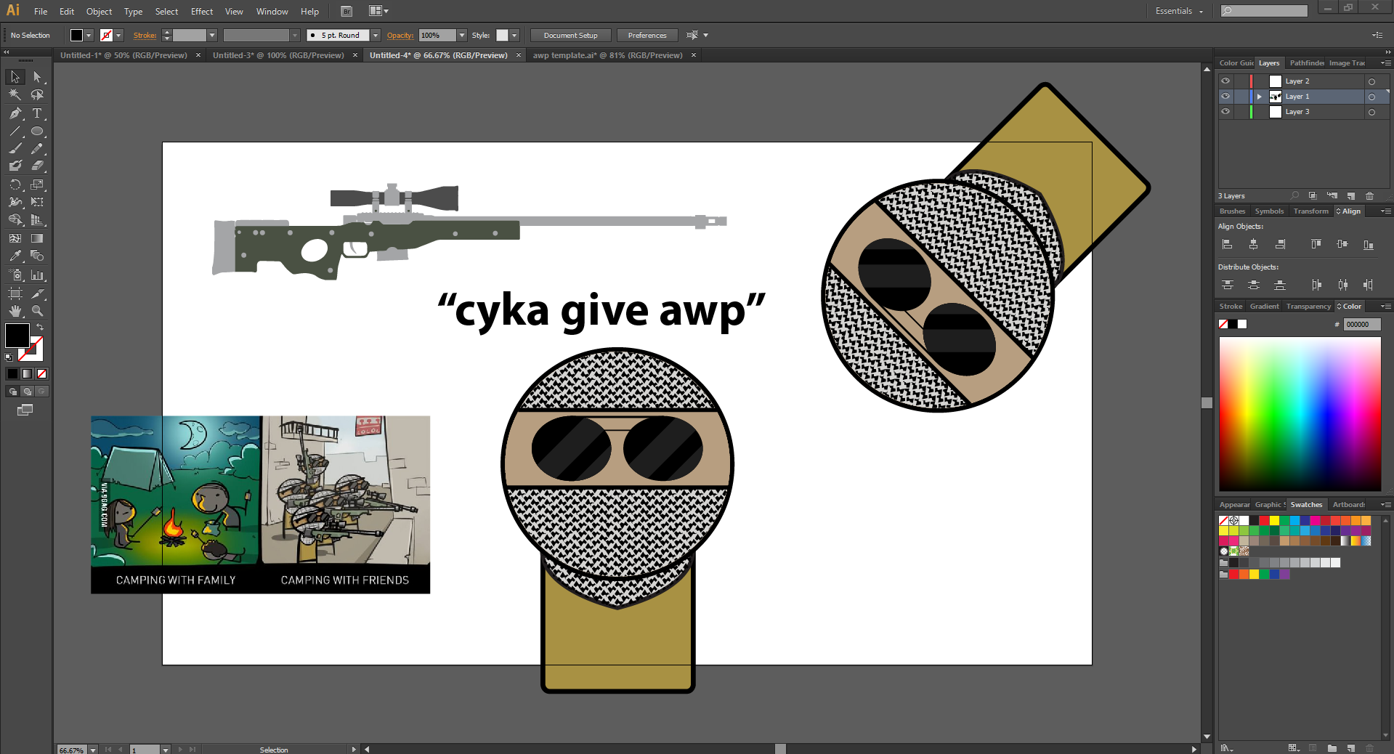The height and width of the screenshot is (754, 1394).
Task: Click the Preferences button
Action: pyautogui.click(x=647, y=35)
